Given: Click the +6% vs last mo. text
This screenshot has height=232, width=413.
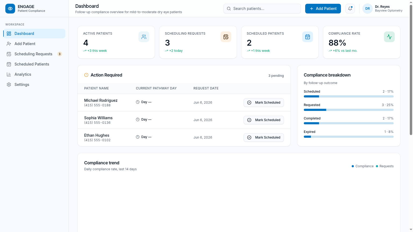Looking at the screenshot, I should 345,51.
